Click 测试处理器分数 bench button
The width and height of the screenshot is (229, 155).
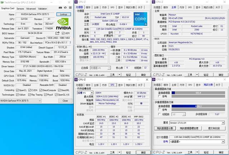[x=165, y=128]
